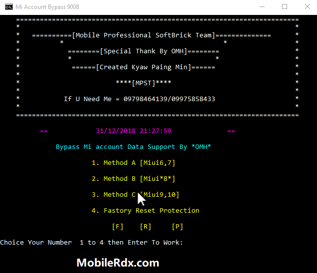Click the [MPST] banner text
This screenshot has height=273, width=317.
pyautogui.click(x=144, y=83)
